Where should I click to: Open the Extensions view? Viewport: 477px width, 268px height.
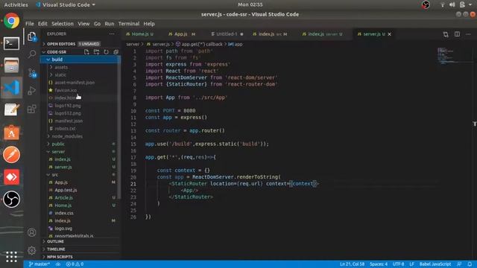[31, 109]
